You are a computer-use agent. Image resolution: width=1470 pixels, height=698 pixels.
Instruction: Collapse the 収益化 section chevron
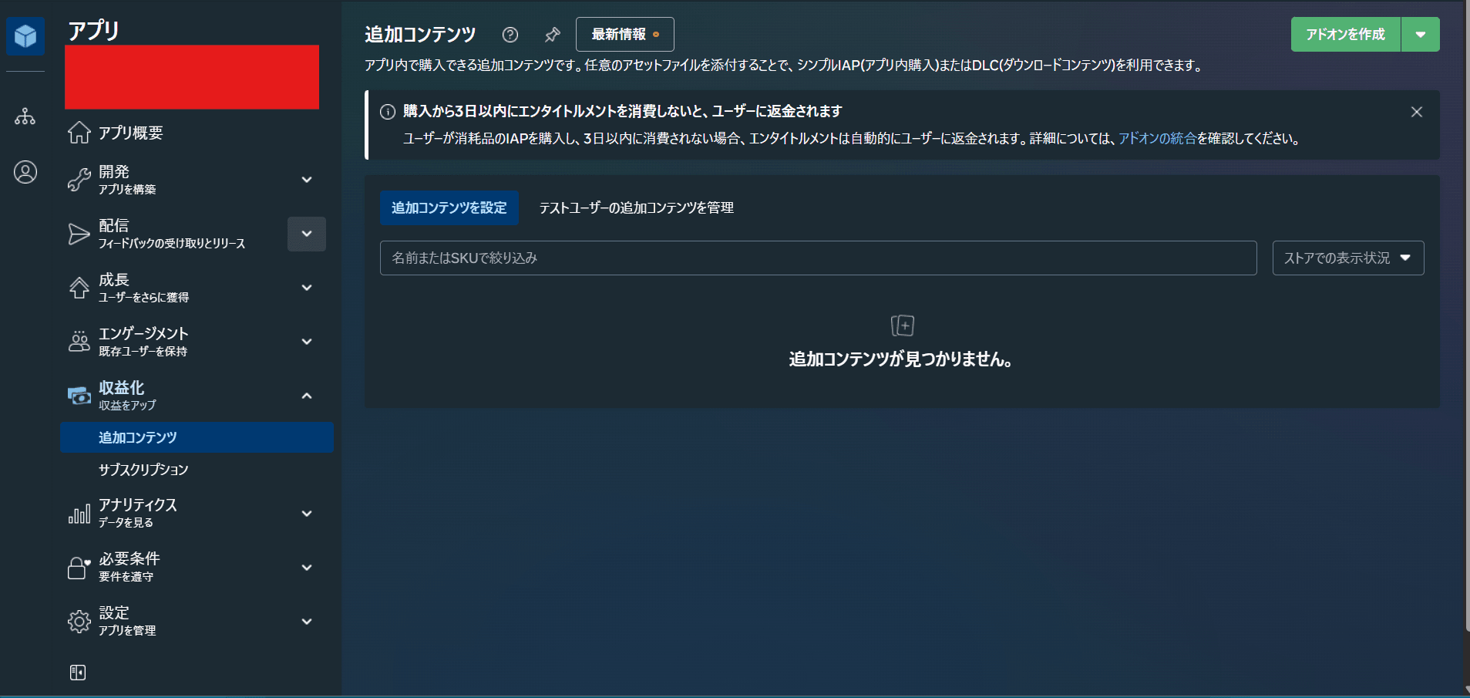coord(307,395)
